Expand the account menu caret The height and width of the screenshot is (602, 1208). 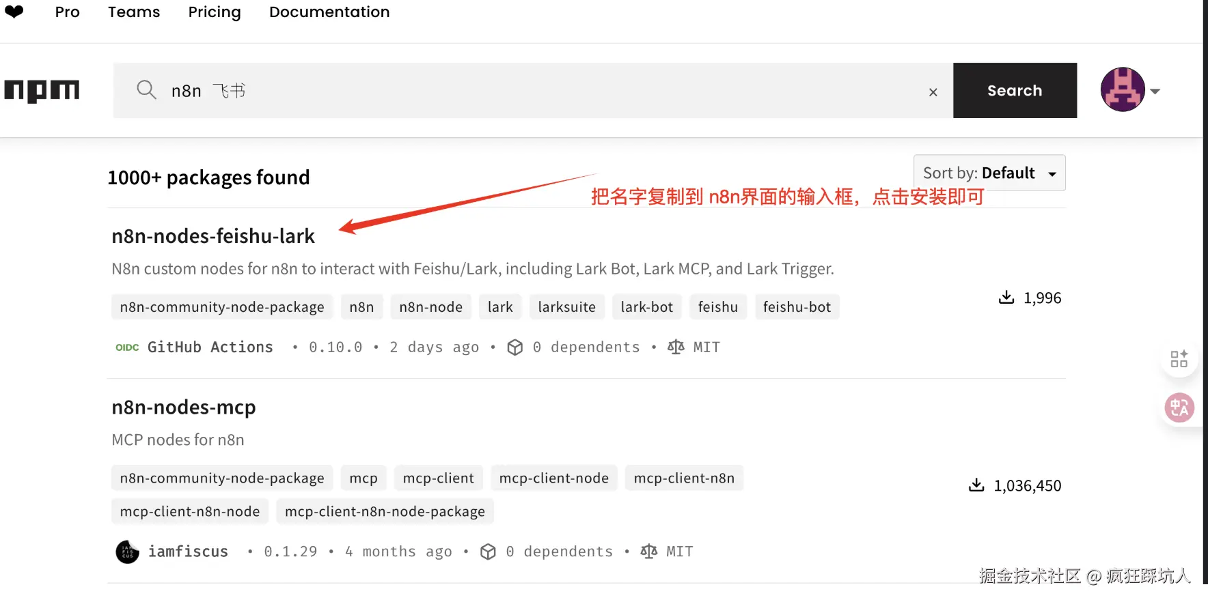coord(1155,91)
